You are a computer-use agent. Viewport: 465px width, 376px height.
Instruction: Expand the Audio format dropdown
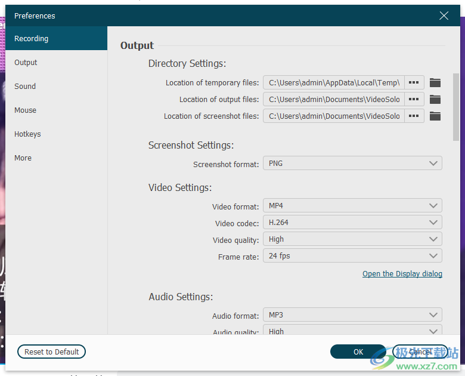pyautogui.click(x=352, y=315)
